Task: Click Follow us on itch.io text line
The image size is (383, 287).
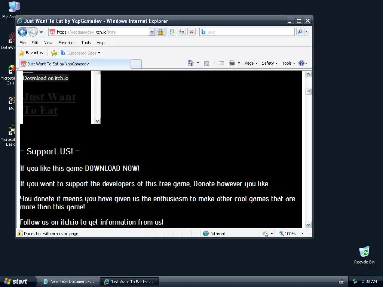Action: (92, 222)
